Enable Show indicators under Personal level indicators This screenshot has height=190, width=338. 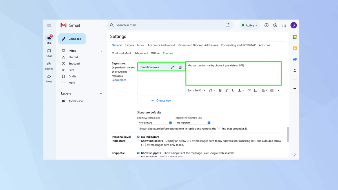coord(138,141)
